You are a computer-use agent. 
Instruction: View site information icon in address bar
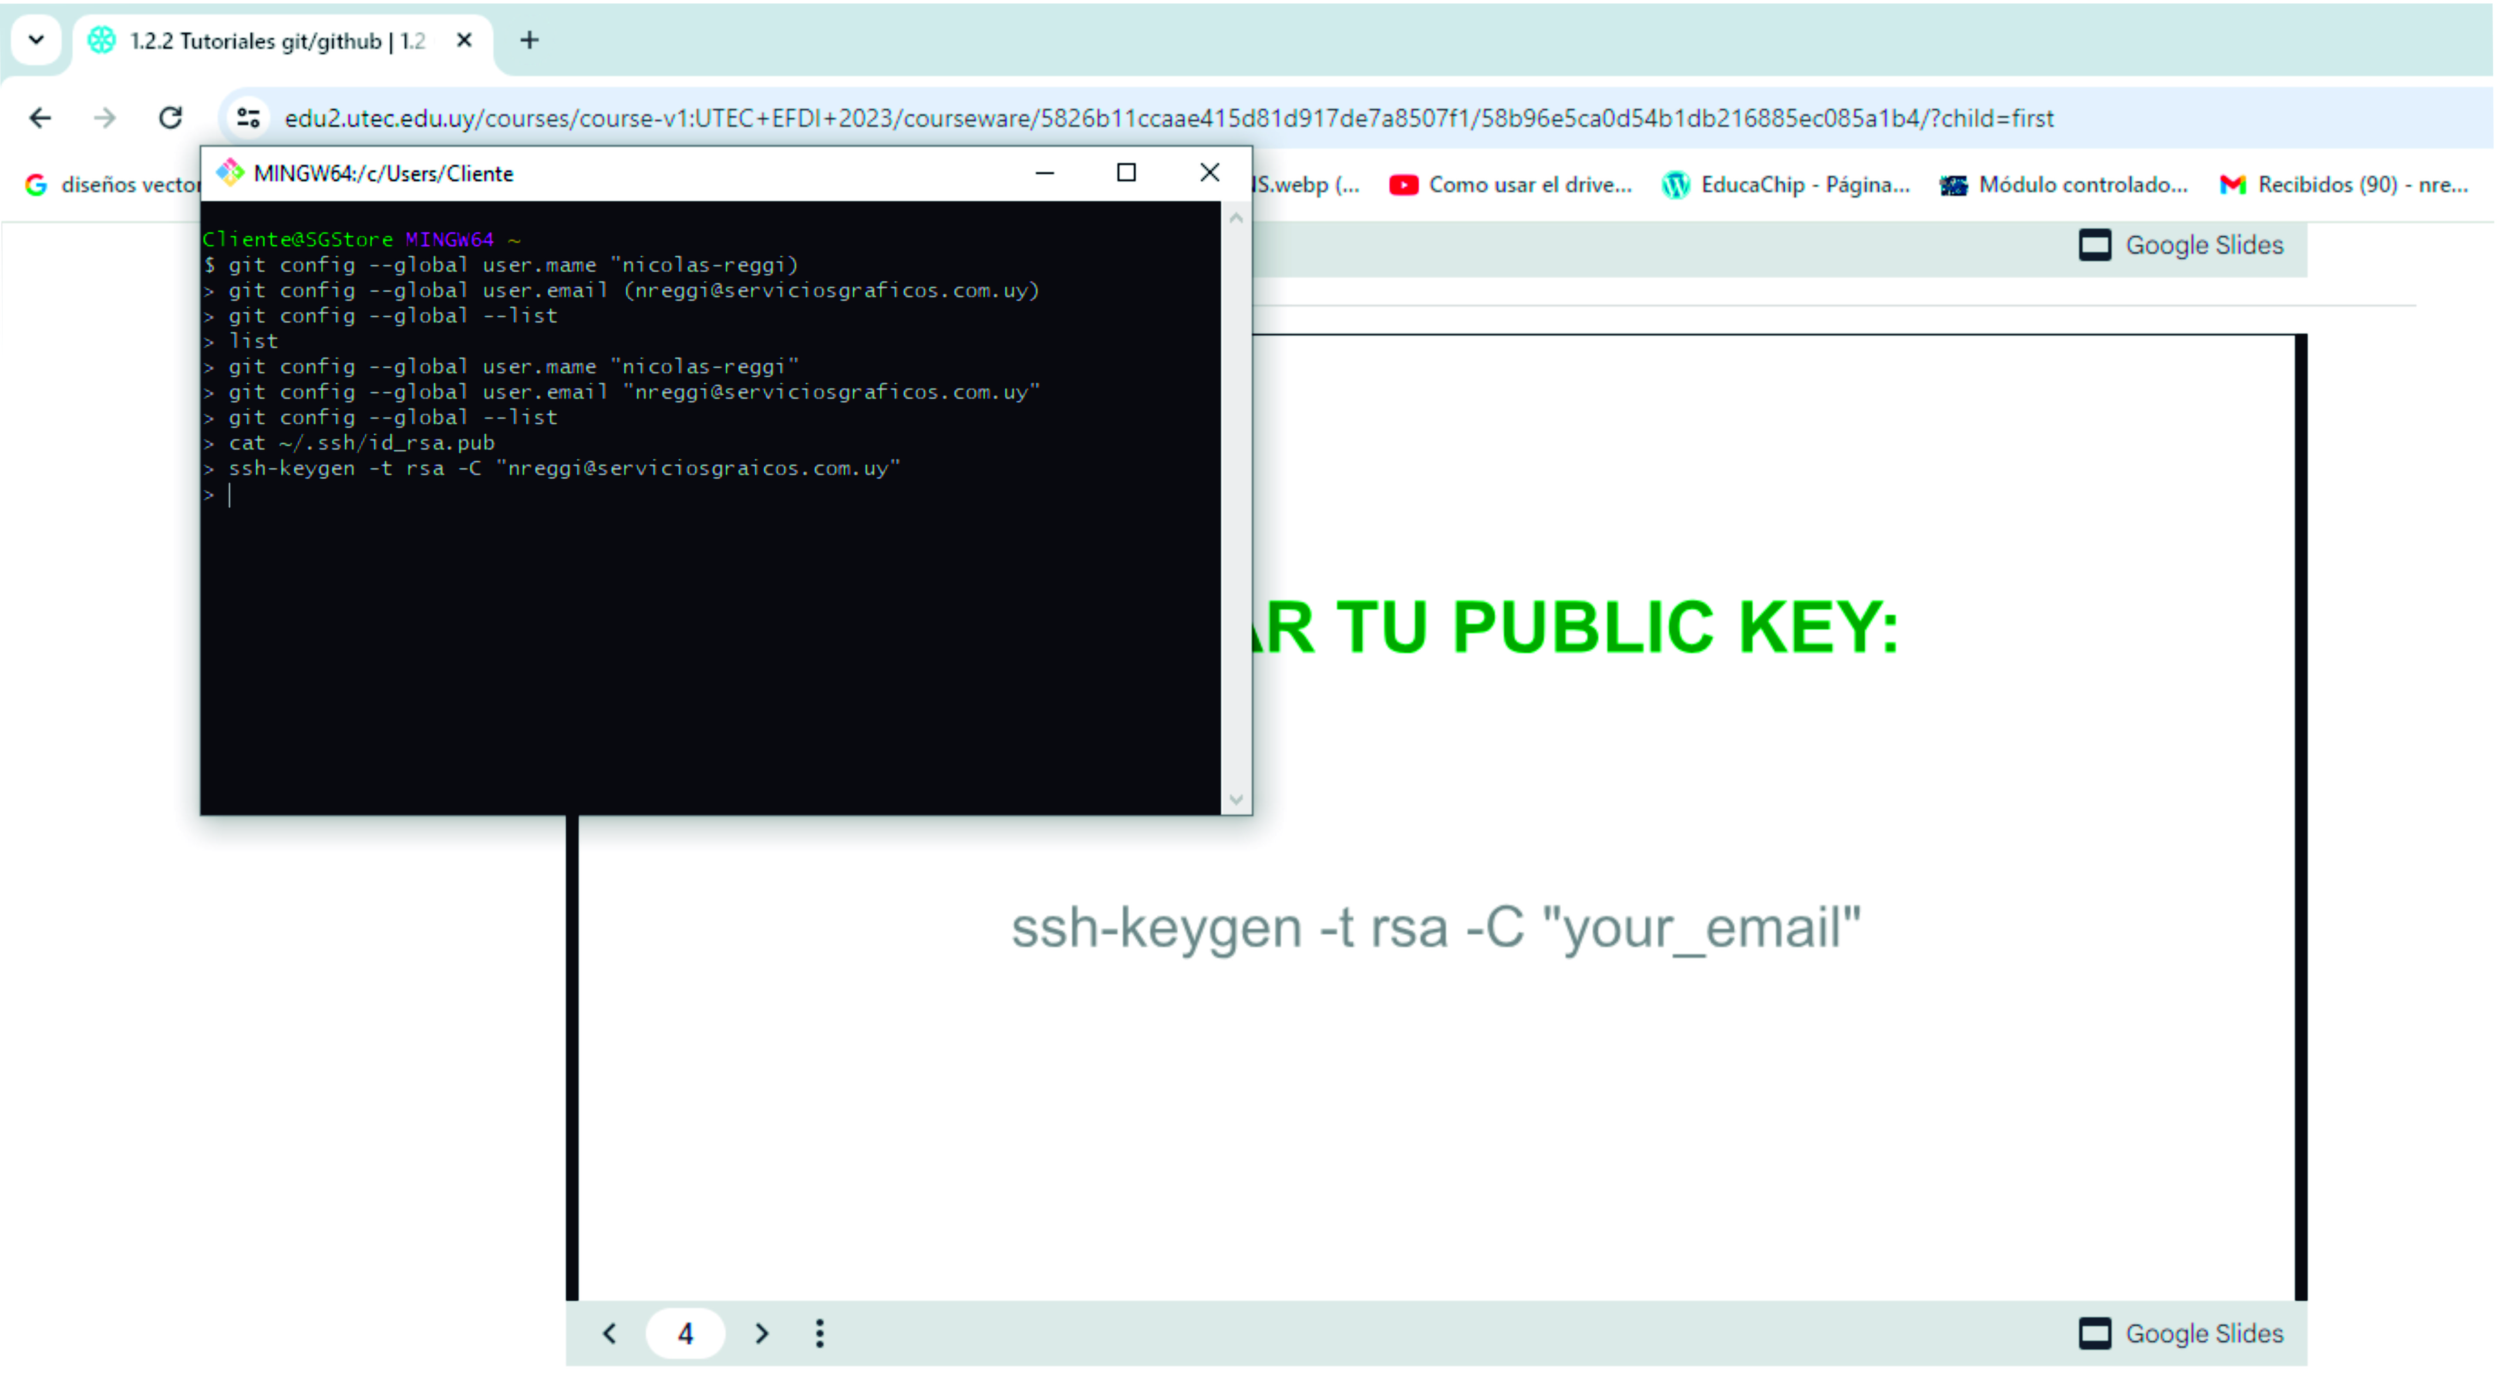[249, 118]
